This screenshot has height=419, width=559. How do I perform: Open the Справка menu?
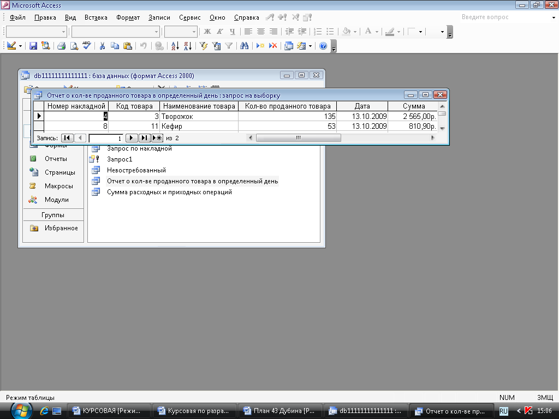coord(246,17)
